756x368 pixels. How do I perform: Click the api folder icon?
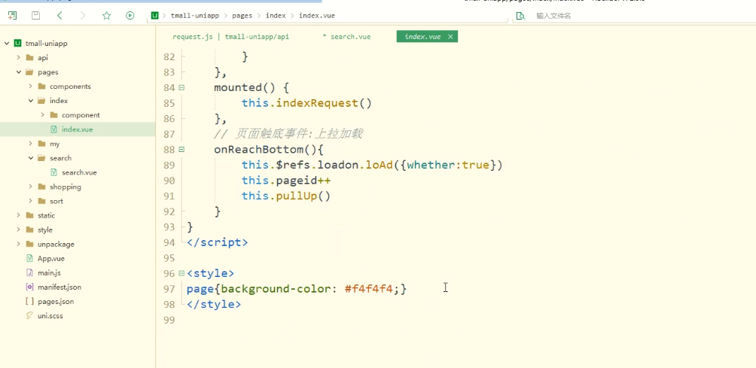click(x=29, y=58)
